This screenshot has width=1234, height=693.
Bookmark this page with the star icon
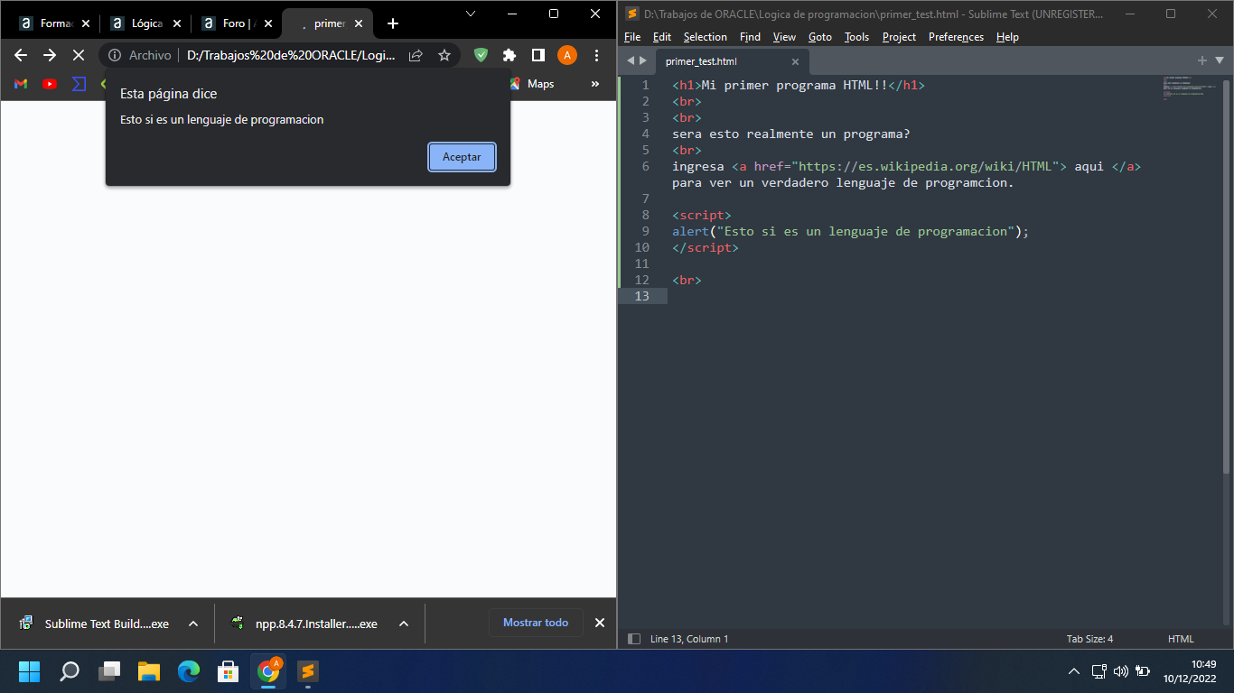tap(444, 55)
